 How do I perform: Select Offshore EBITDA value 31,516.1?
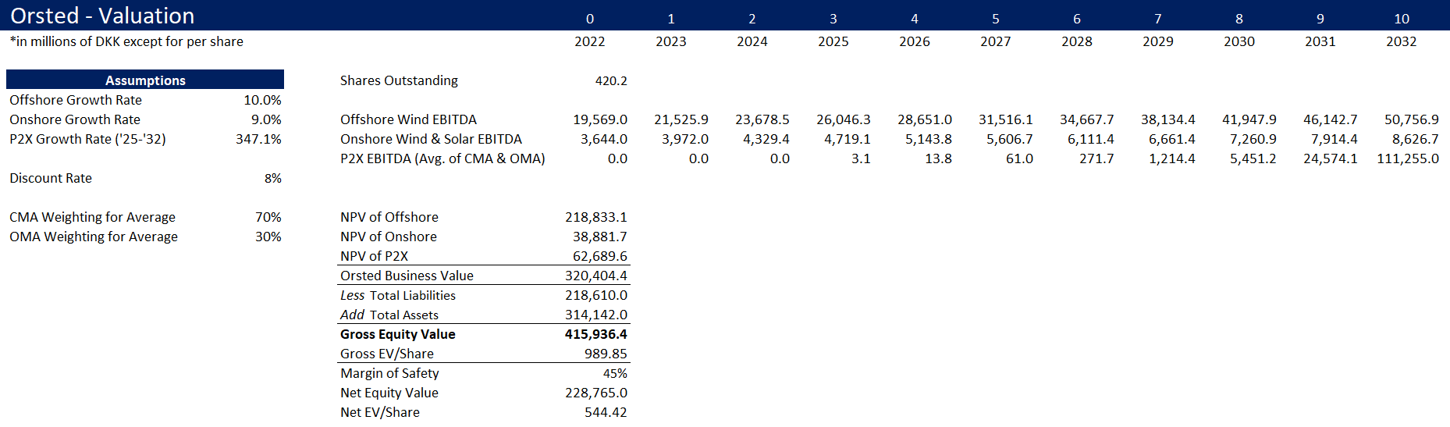click(1006, 119)
